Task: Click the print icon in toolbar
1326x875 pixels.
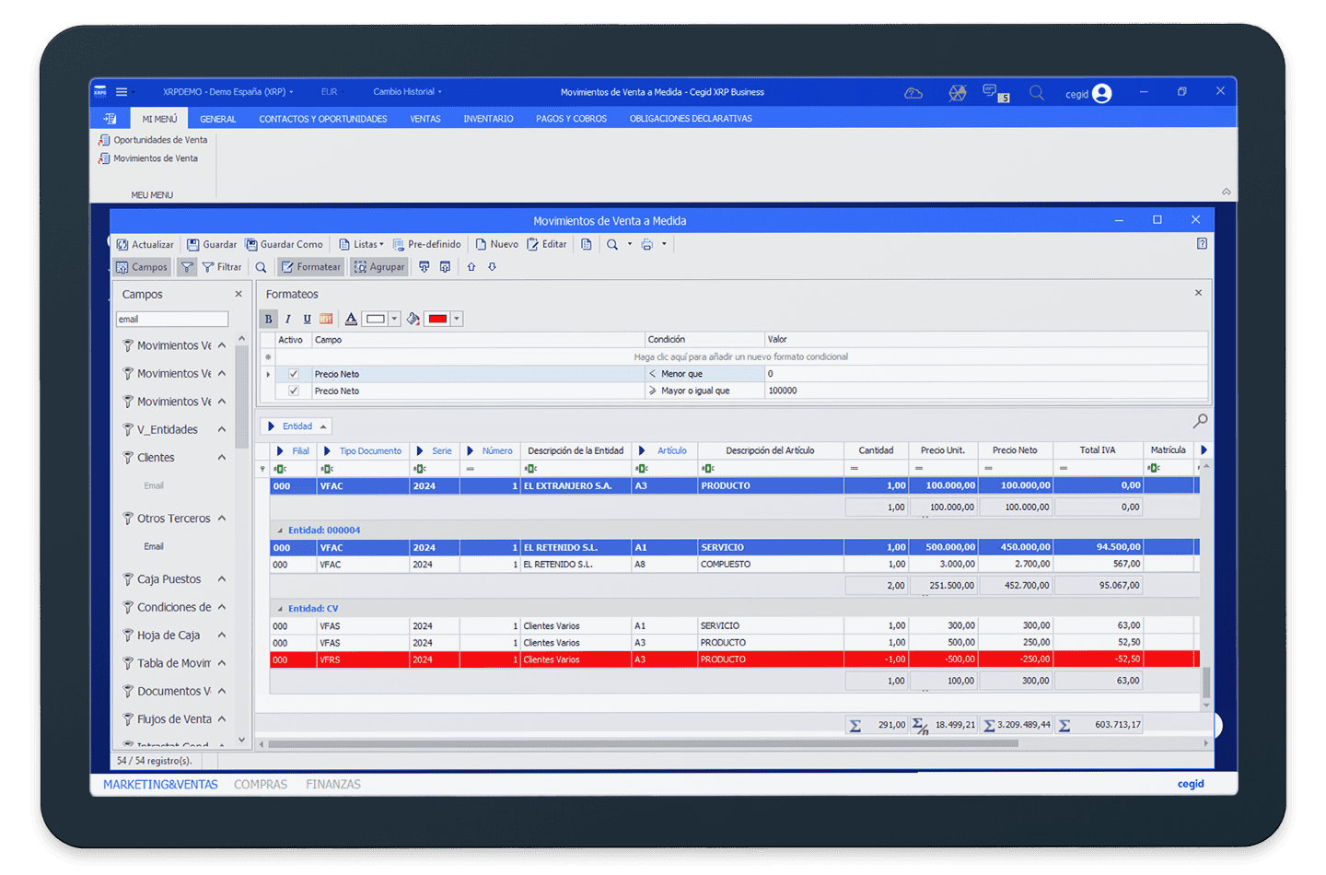Action: coord(646,245)
